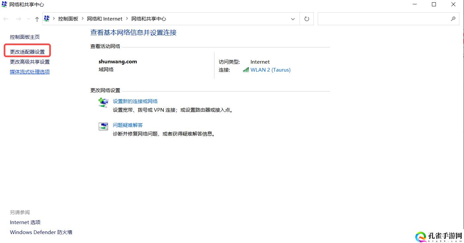Expand the chevron after 网络和 Internet breadcrumb
This screenshot has height=243, width=464.
[127, 19]
